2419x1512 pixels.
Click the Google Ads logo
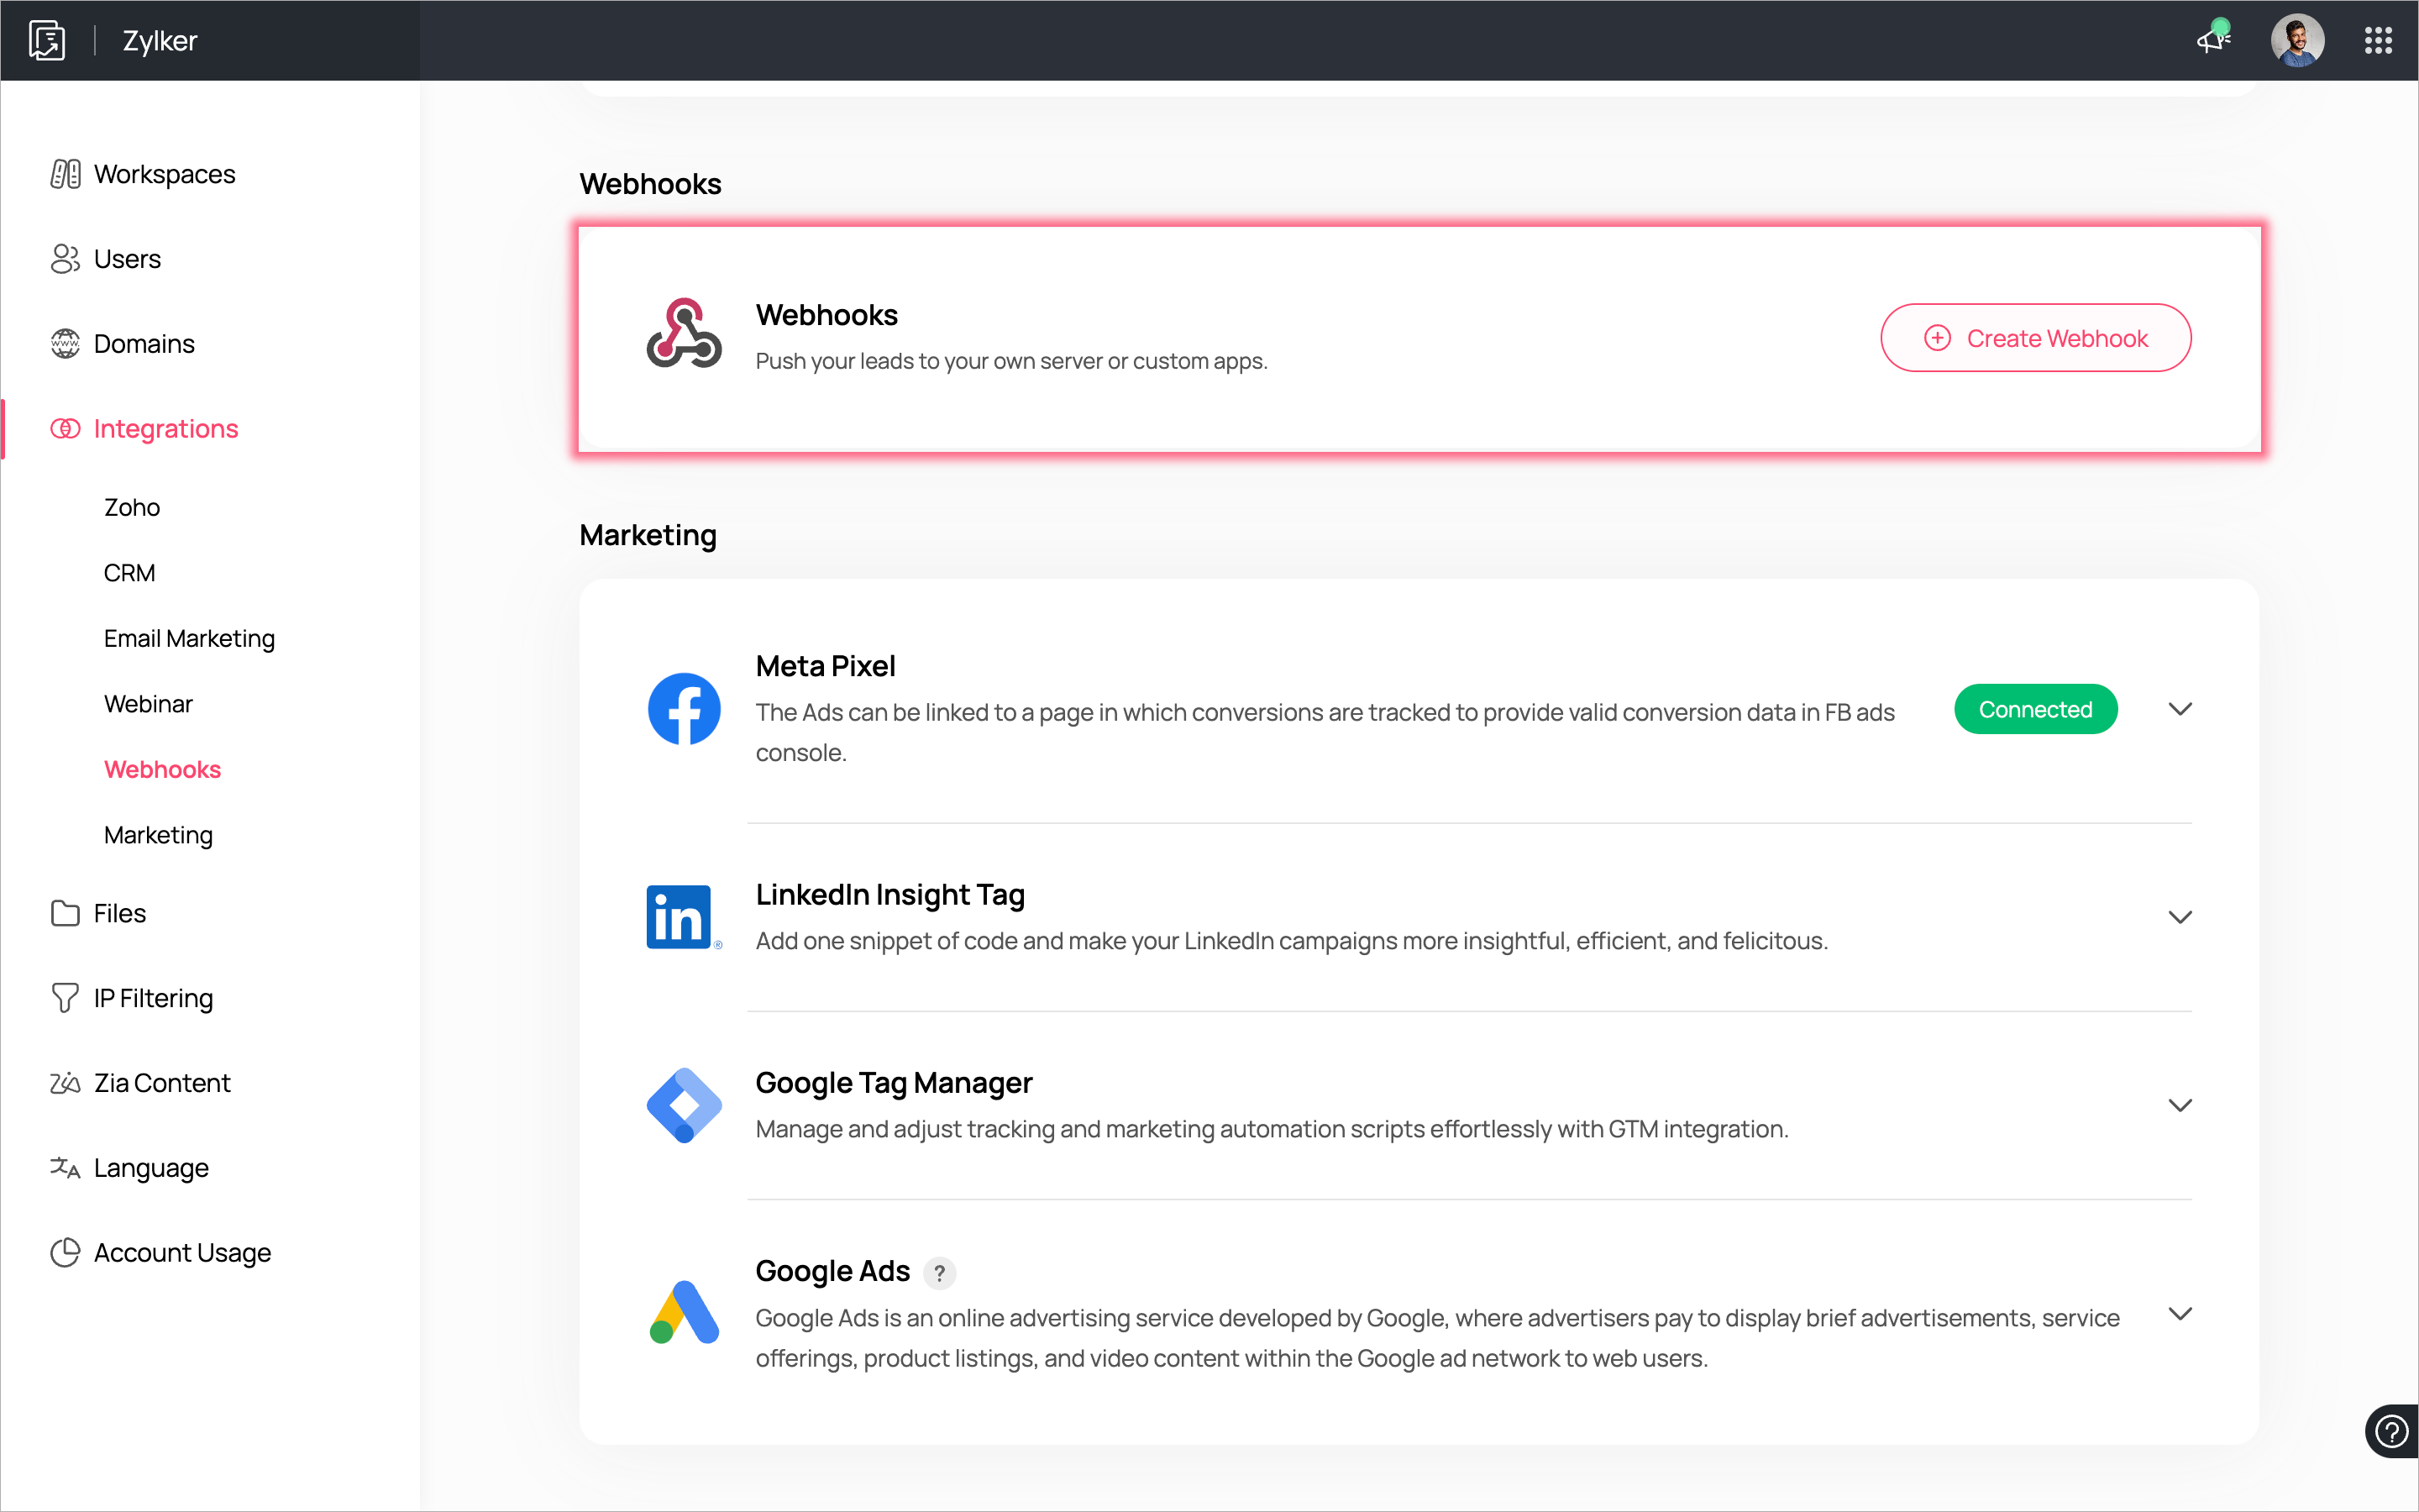pyautogui.click(x=684, y=1312)
